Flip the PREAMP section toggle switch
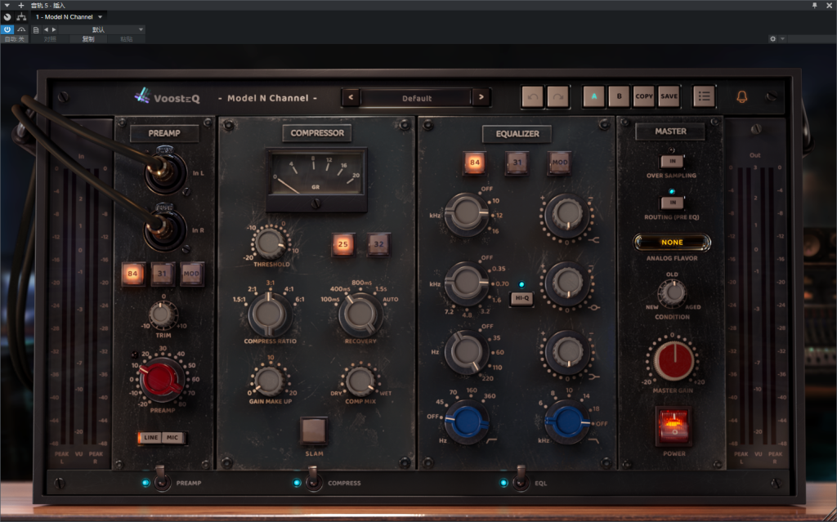The image size is (837, 522). point(162,480)
